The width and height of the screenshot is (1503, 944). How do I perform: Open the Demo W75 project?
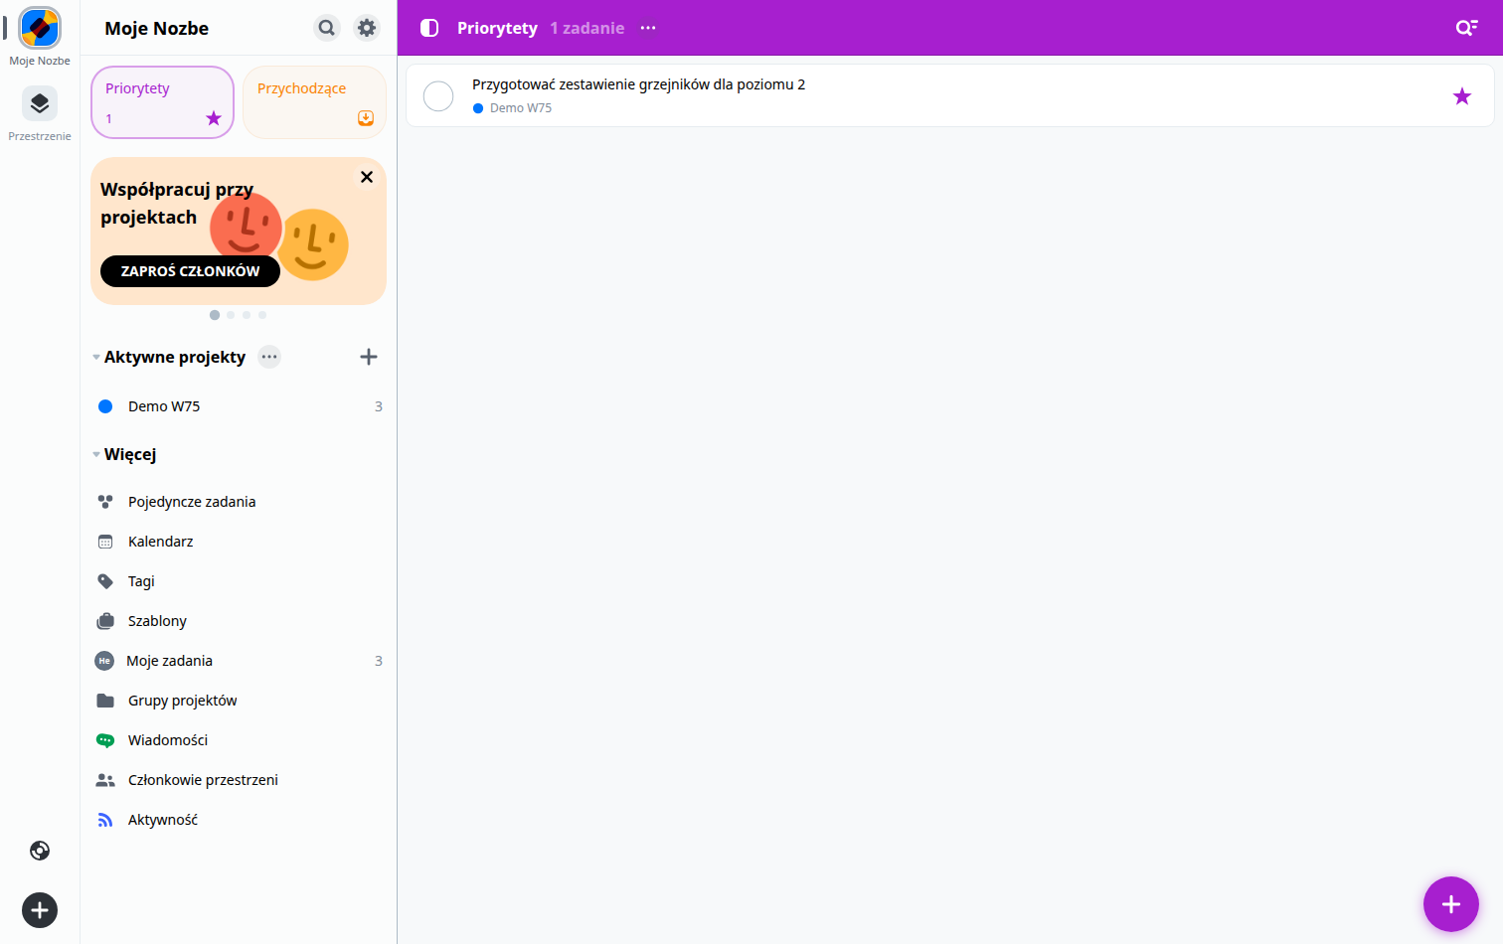point(239,406)
